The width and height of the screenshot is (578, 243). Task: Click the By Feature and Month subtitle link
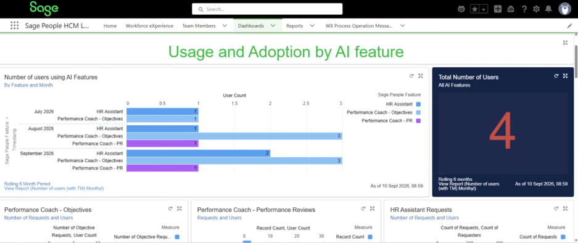[28, 85]
